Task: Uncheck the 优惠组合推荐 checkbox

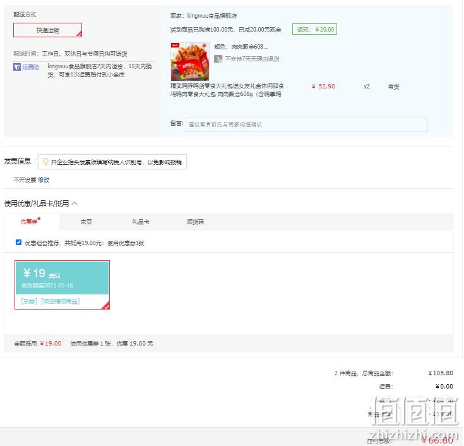Action: [19, 242]
